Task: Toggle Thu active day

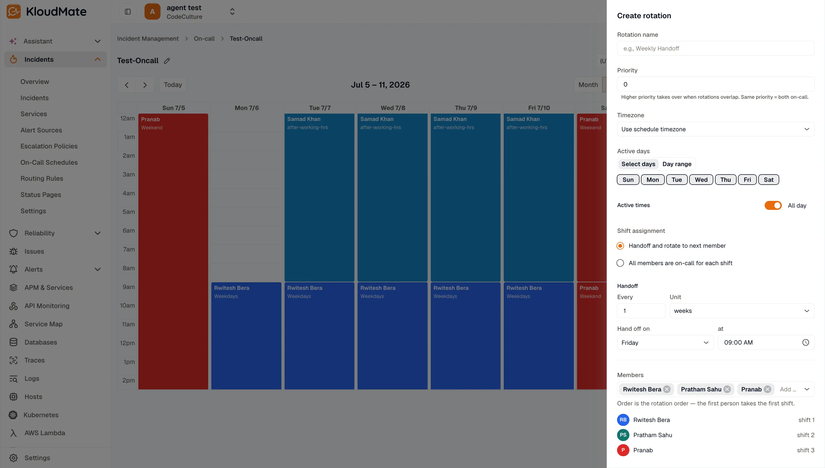Action: click(725, 180)
